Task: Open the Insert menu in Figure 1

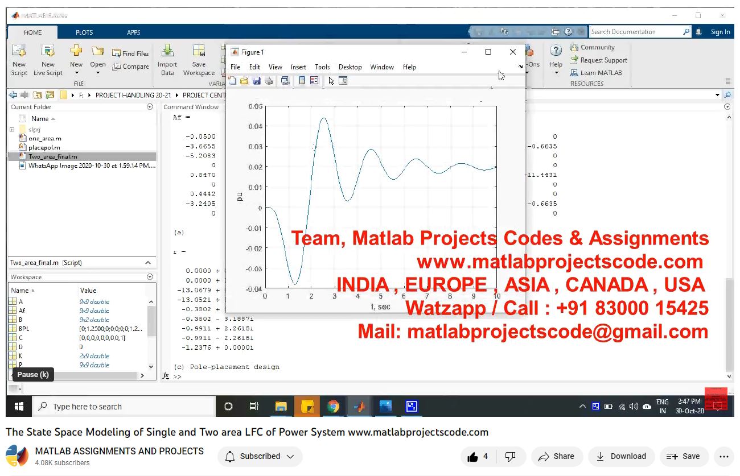Action: coord(298,67)
